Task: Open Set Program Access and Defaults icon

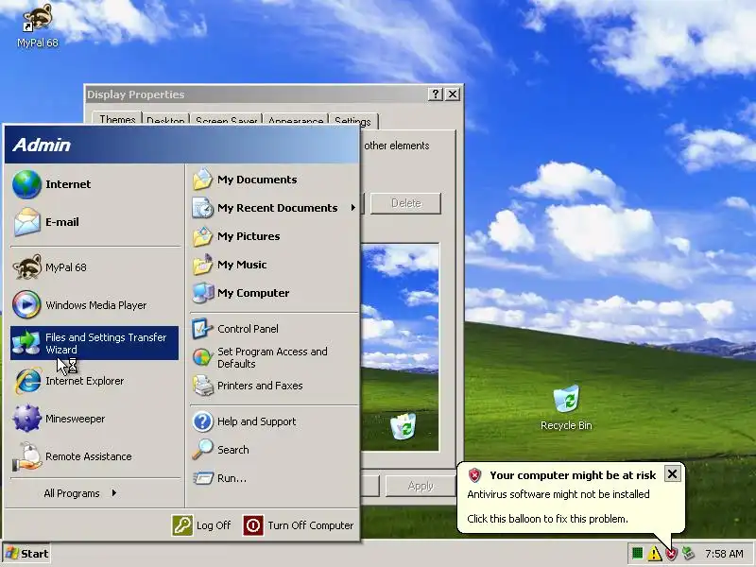Action: click(202, 357)
